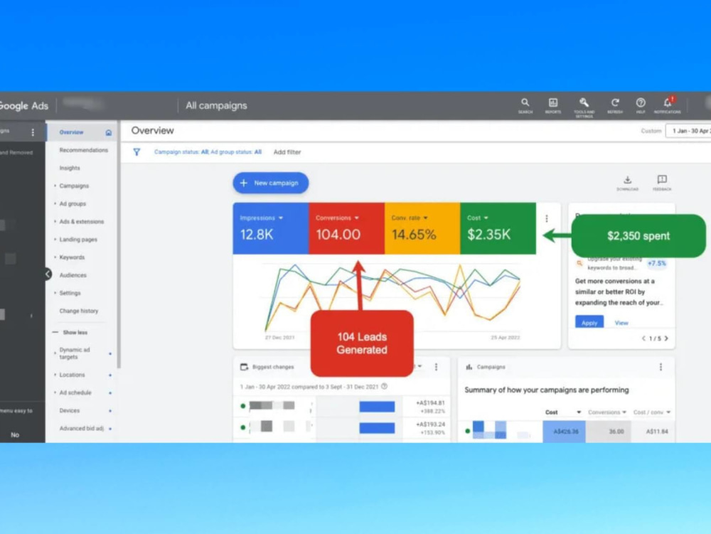Open Insights in the side menu

click(70, 169)
